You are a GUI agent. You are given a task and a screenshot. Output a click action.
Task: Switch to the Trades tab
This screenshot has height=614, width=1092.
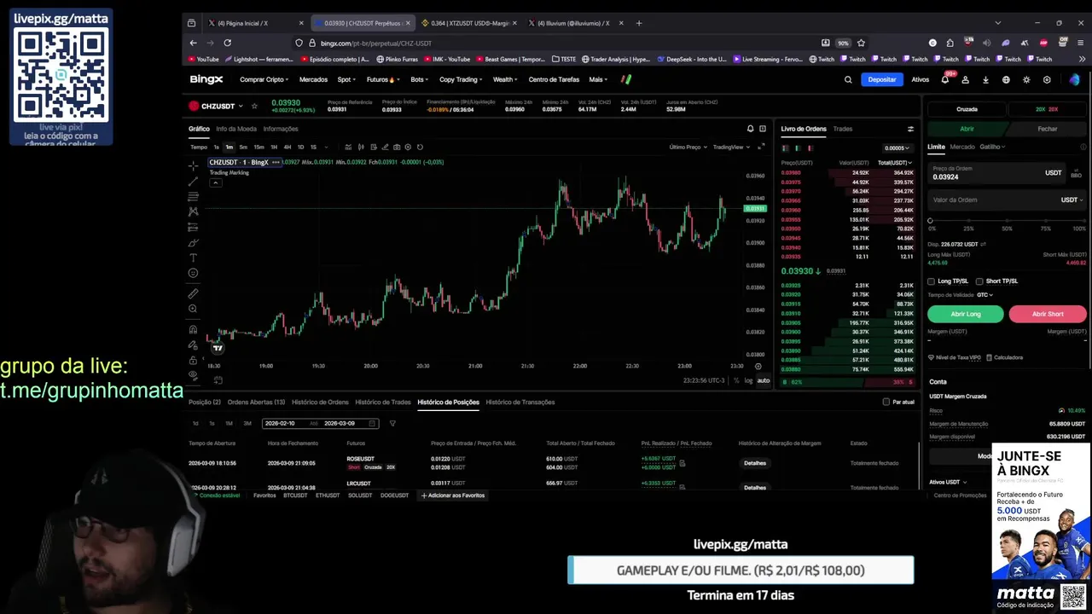[x=843, y=129]
